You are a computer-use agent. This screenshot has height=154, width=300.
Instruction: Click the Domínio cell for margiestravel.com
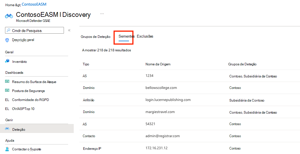click(x=89, y=112)
